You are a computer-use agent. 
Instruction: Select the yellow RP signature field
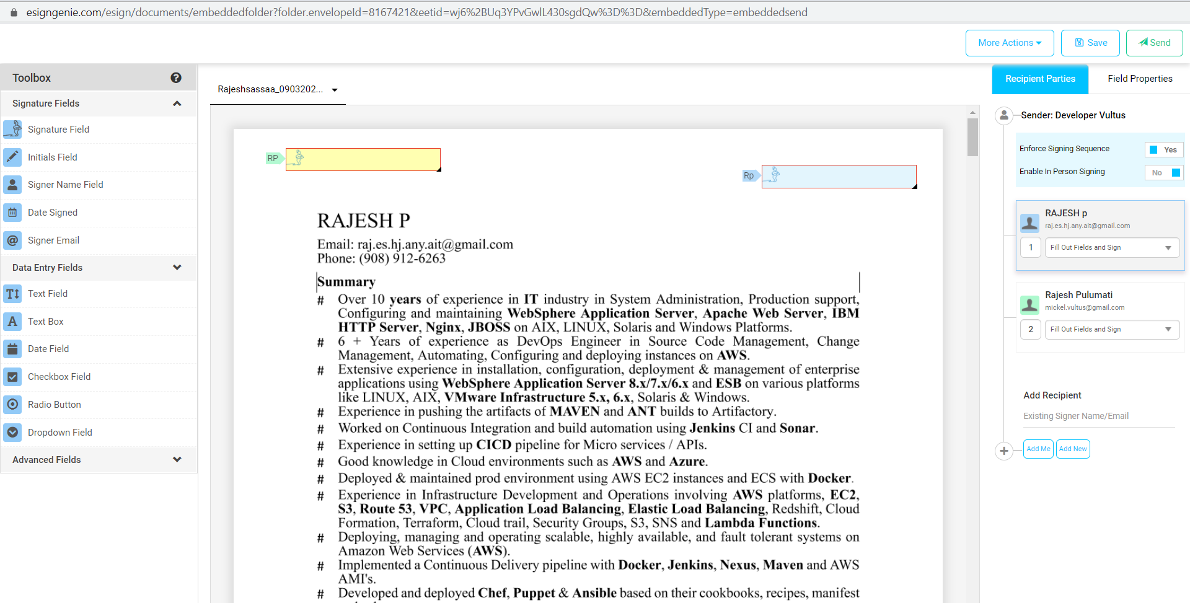(x=363, y=159)
